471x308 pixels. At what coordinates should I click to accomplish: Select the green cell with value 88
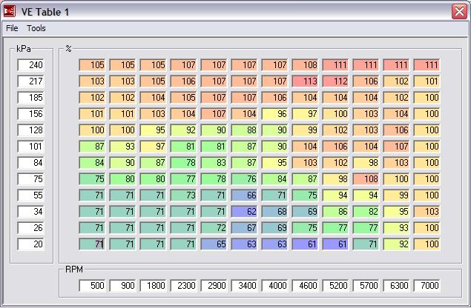[x=244, y=130]
